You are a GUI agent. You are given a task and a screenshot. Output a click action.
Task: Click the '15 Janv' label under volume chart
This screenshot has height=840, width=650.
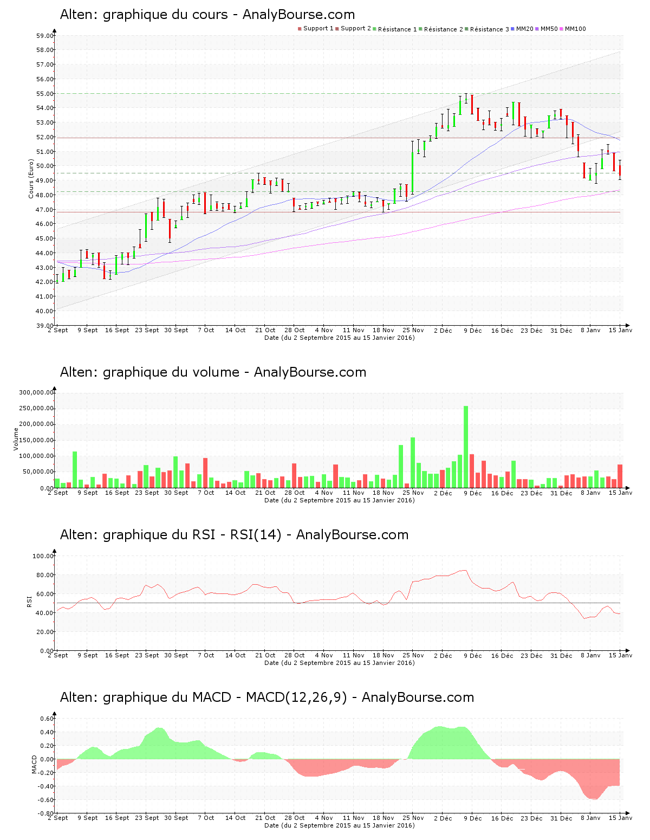620,493
